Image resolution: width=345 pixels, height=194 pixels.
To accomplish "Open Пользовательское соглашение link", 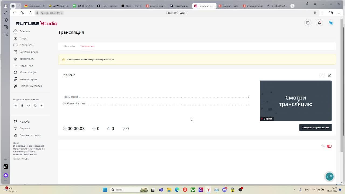I will [x=29, y=149].
